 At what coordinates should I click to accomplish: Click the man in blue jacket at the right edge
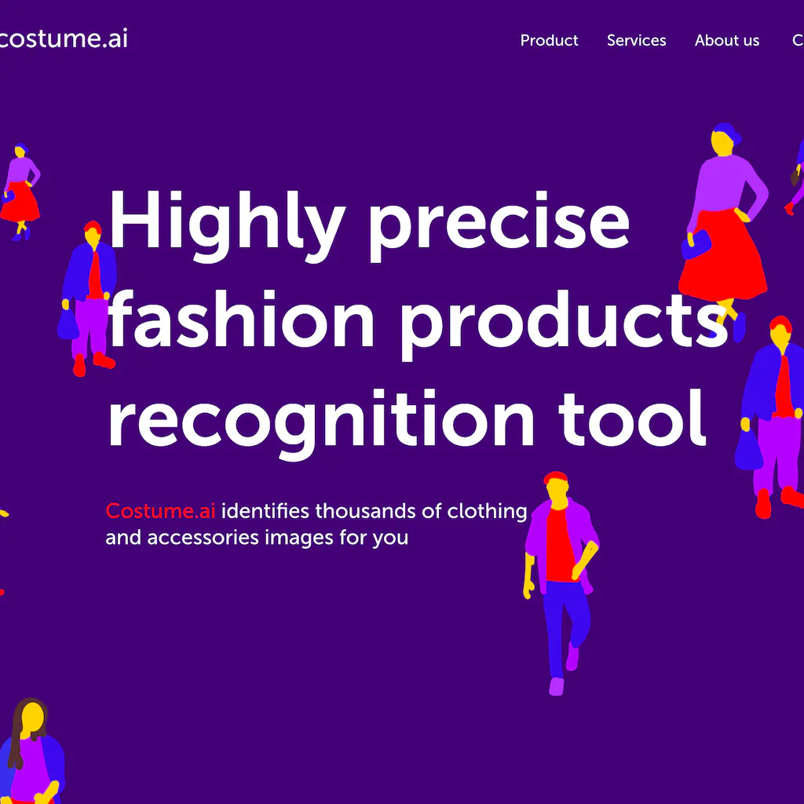click(x=772, y=416)
